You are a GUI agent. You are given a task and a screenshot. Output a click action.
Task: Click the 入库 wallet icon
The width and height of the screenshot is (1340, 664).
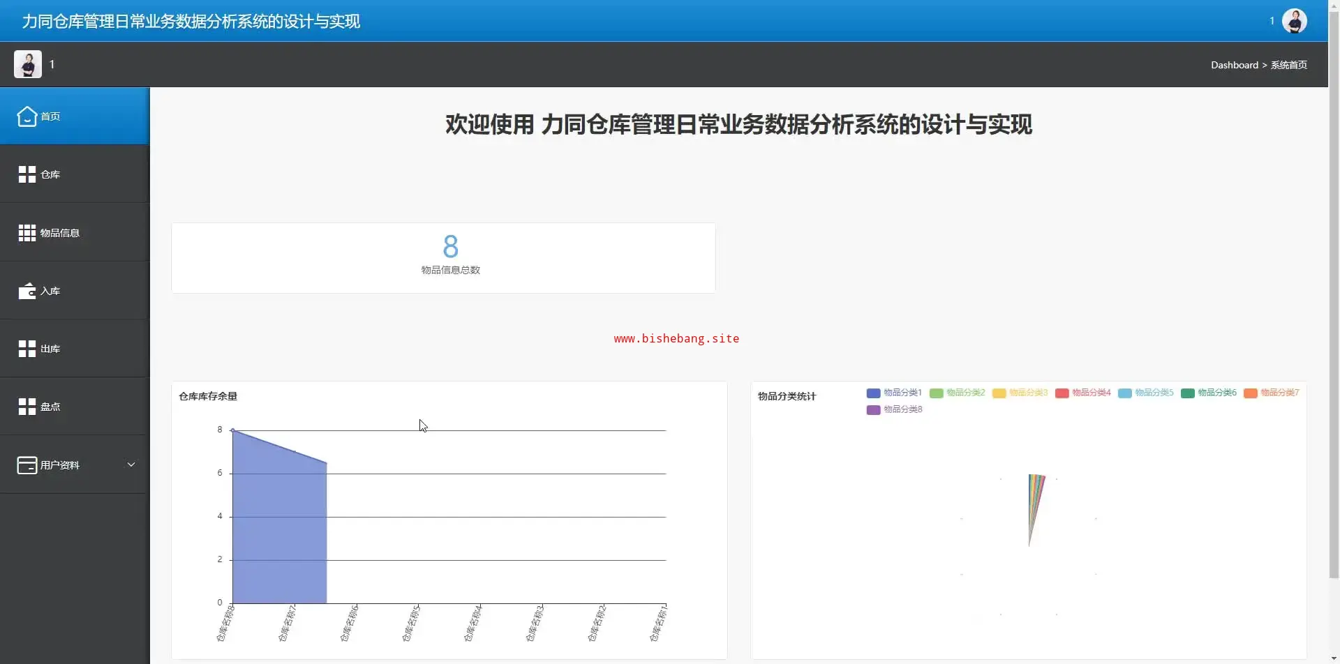tap(27, 291)
